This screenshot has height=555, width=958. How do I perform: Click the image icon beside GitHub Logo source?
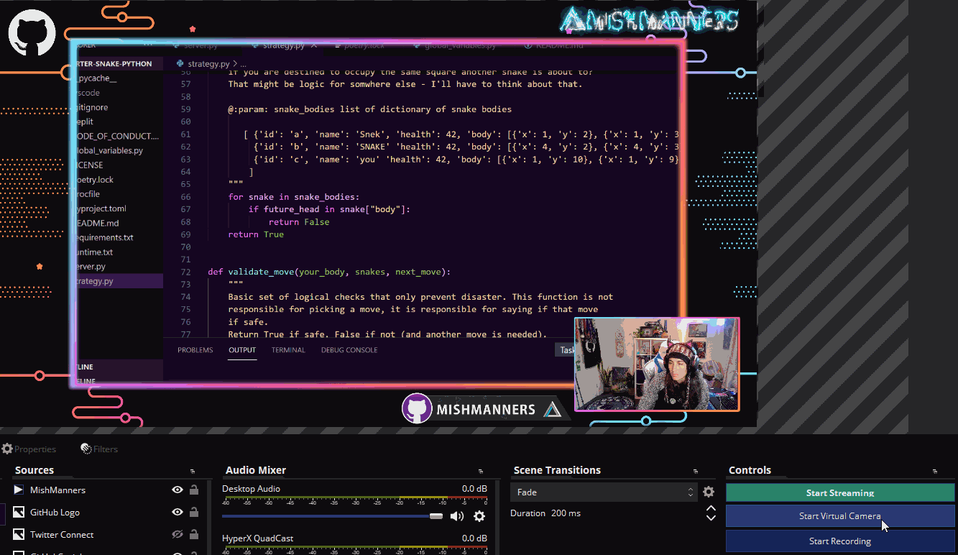click(x=19, y=512)
